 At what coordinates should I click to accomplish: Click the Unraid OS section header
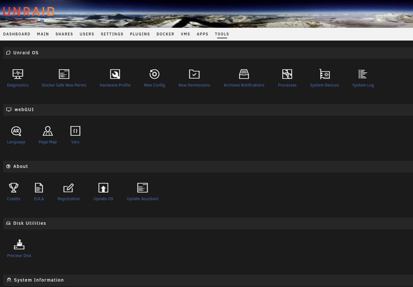pyautogui.click(x=208, y=53)
